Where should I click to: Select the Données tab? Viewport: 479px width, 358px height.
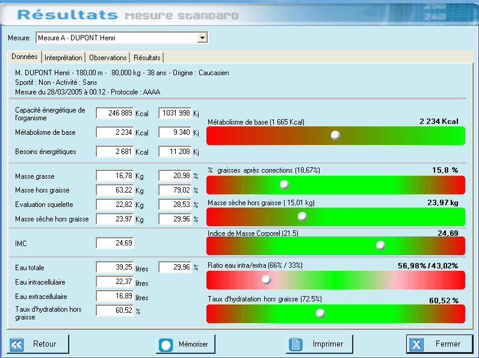click(x=25, y=57)
